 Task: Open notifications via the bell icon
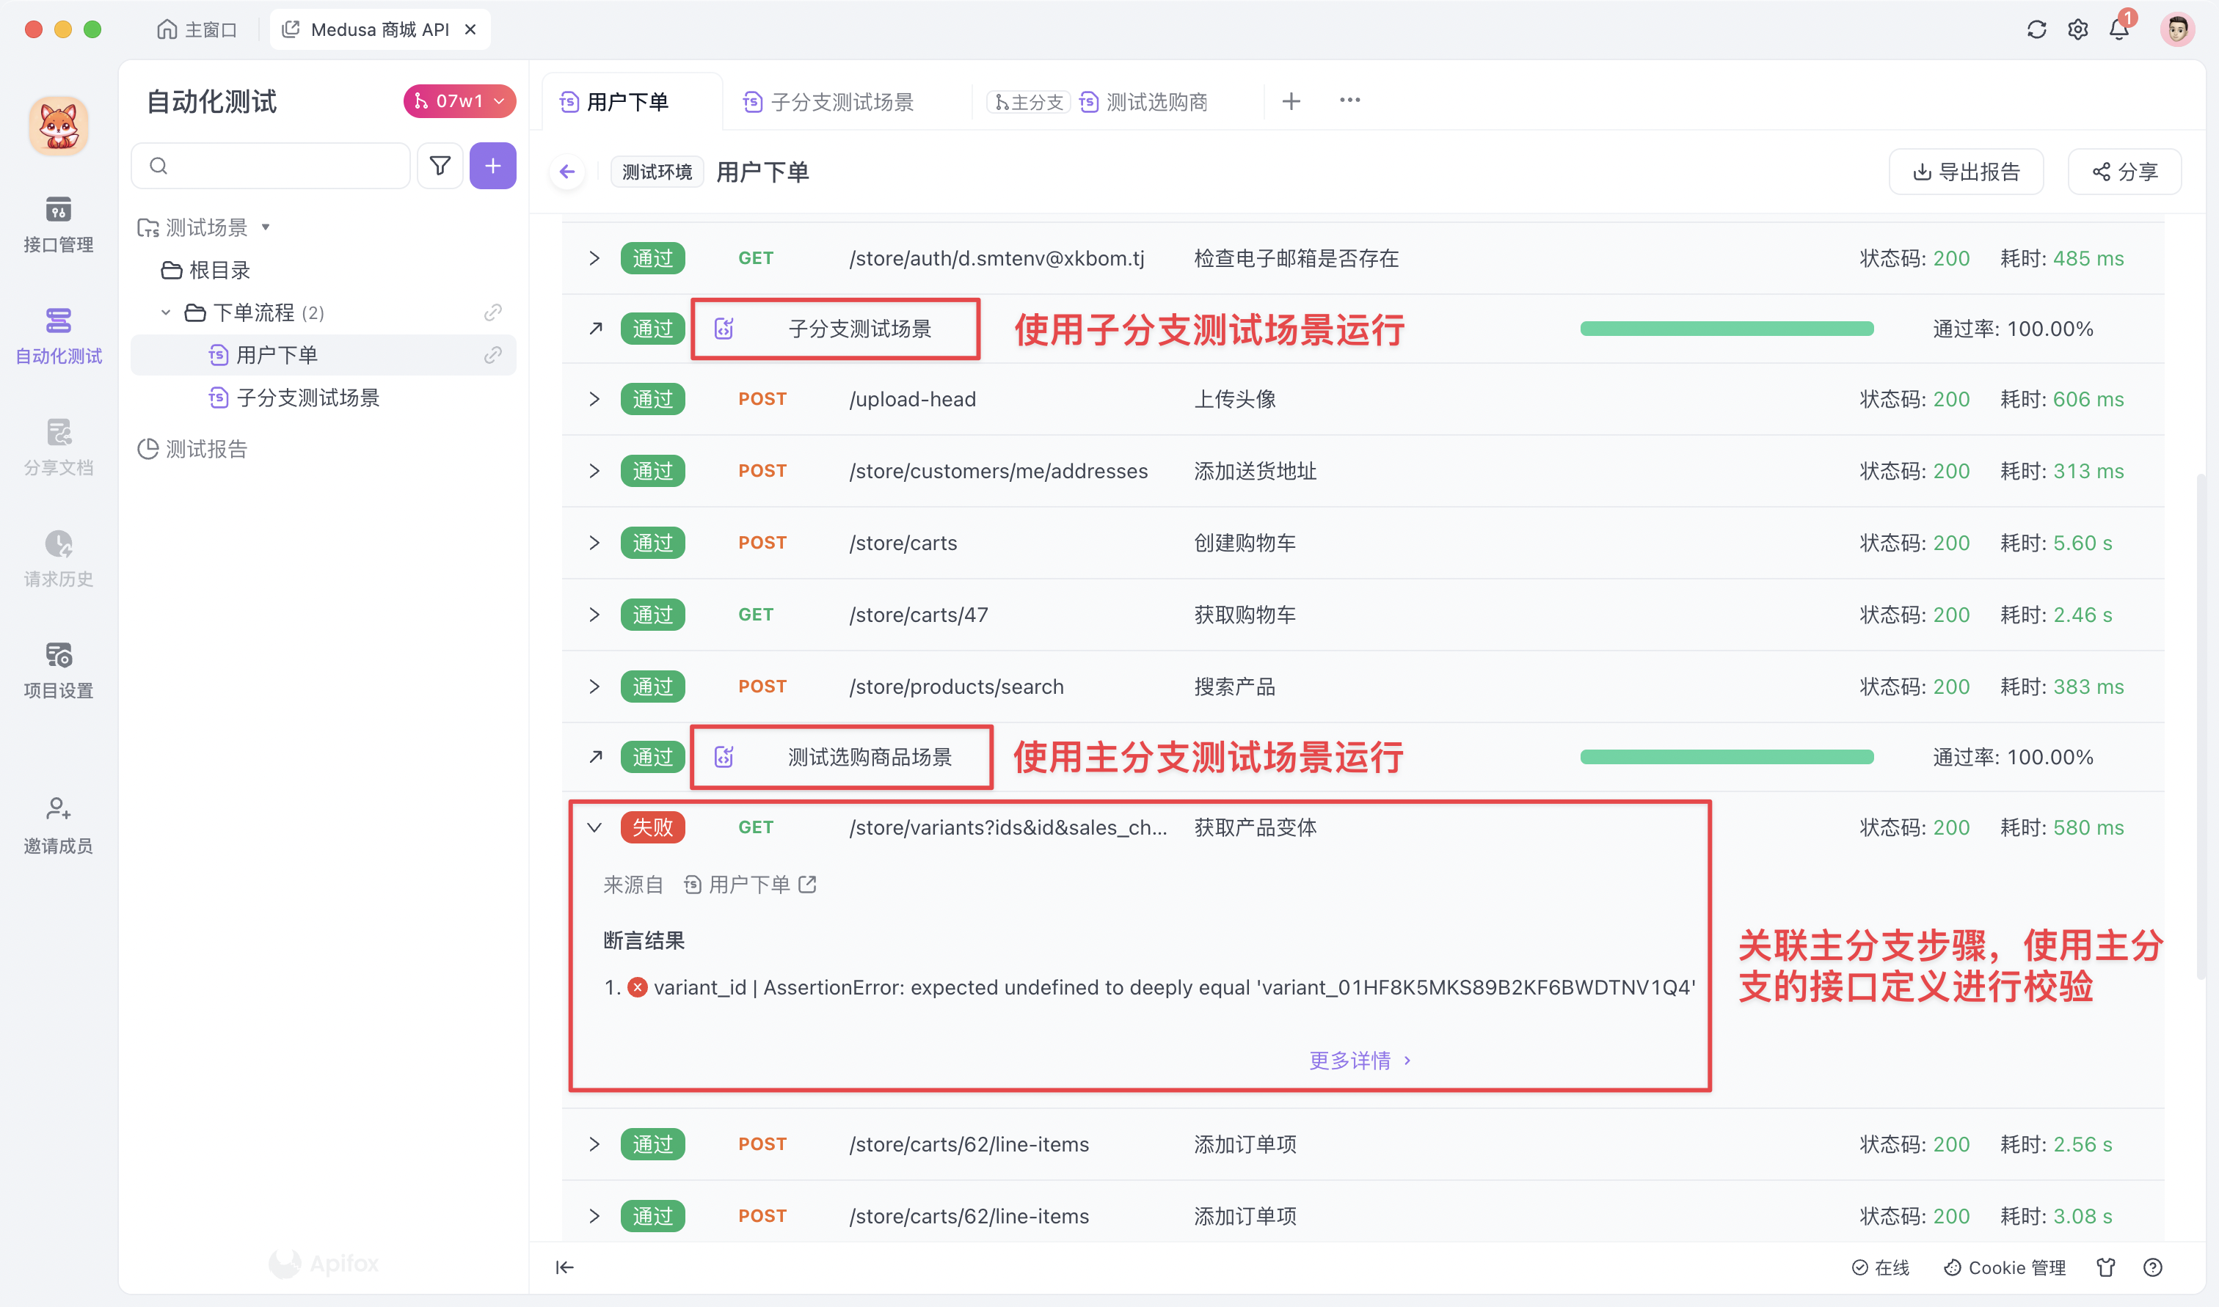tap(2118, 29)
